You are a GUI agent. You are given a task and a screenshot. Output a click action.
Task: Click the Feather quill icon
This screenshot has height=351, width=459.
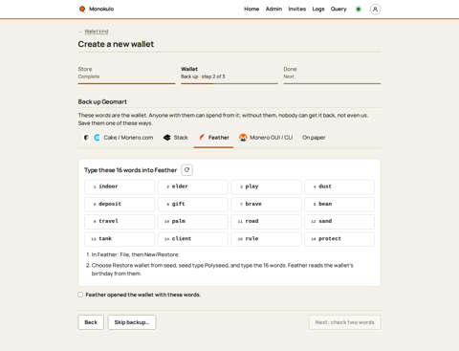tap(202, 138)
